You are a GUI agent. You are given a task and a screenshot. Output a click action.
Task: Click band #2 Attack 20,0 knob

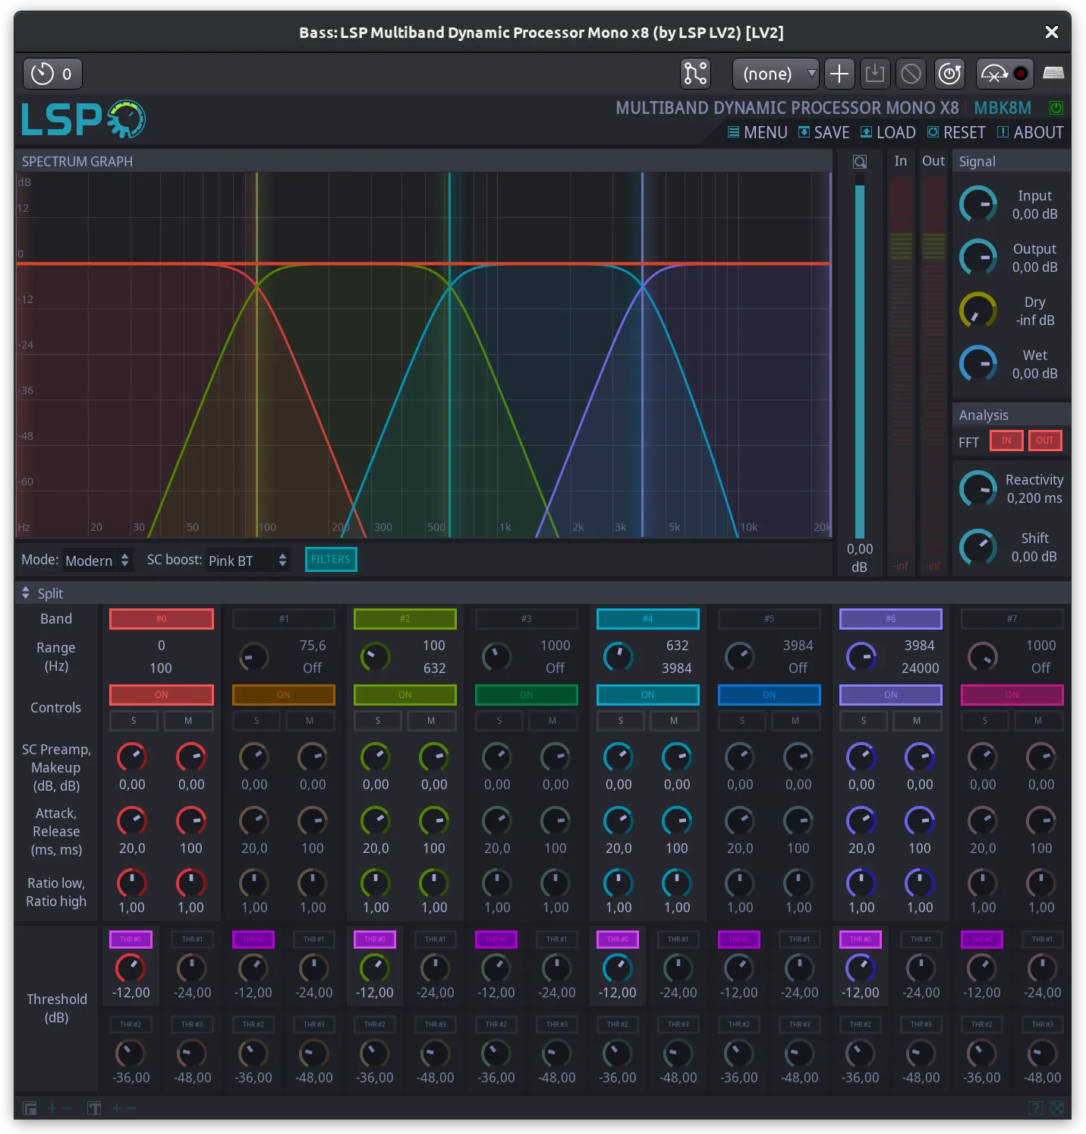(375, 821)
